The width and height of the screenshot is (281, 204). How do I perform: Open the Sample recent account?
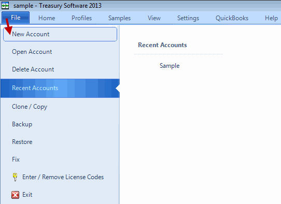point(170,66)
